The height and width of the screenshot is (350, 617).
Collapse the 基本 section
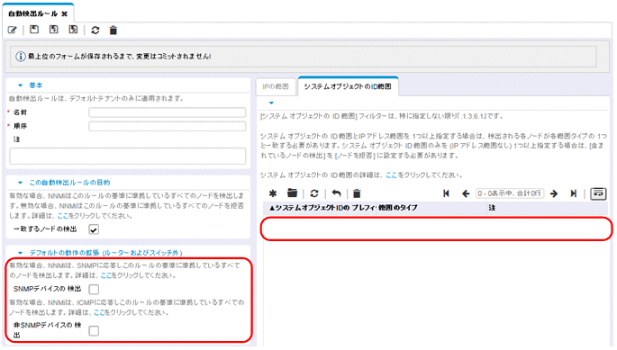(x=21, y=85)
